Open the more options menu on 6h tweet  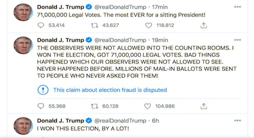tap(238, 120)
